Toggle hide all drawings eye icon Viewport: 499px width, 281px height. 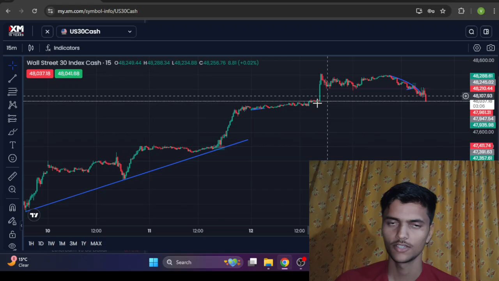[x=12, y=247]
